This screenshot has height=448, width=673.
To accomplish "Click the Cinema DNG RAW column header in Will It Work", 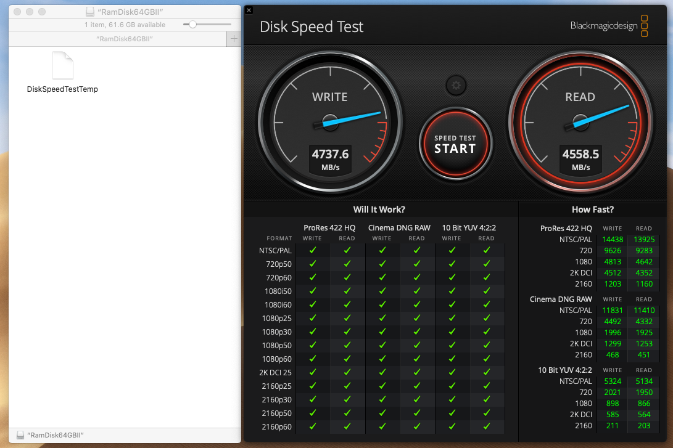I will [x=399, y=227].
